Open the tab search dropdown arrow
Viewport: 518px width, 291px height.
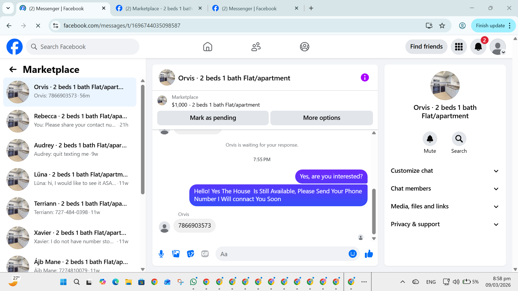[8, 8]
